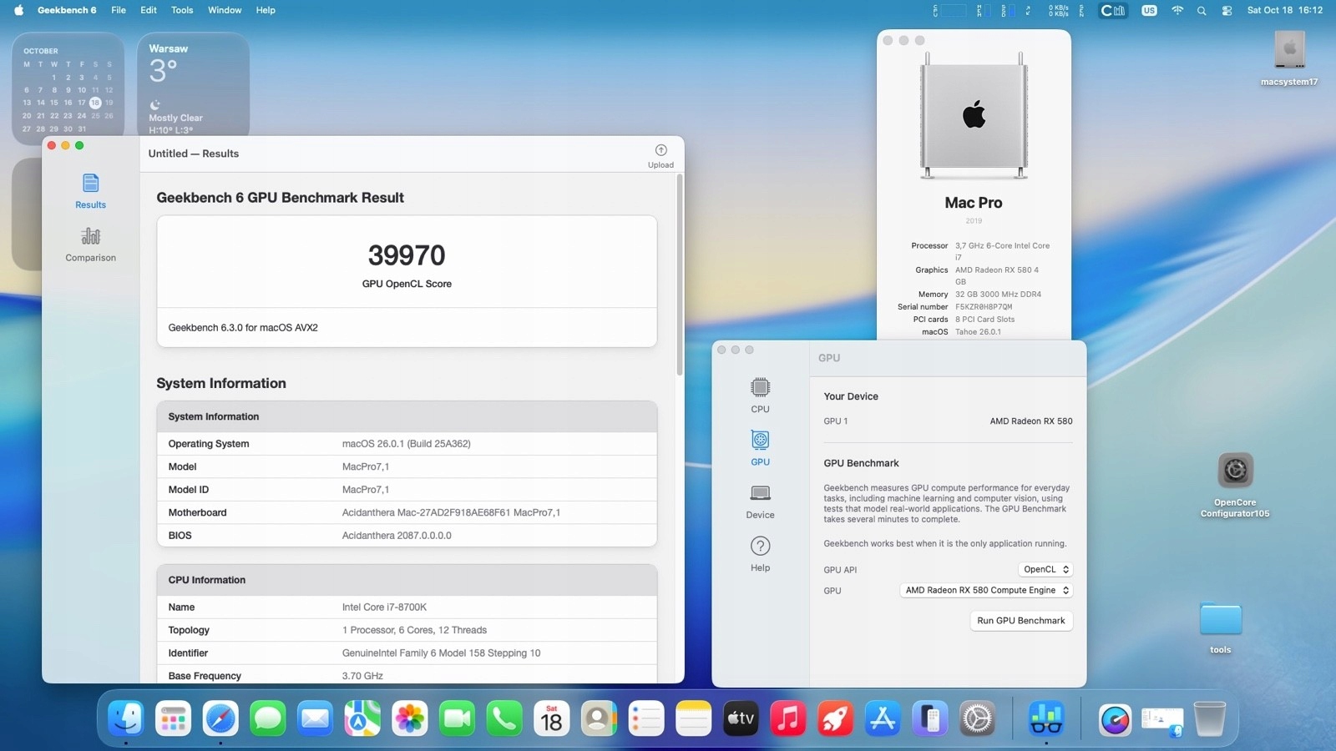1336x751 pixels.
Task: Open the Help menu in the menu bar
Action: pyautogui.click(x=266, y=10)
